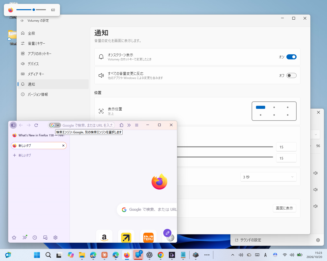Open the Firefox sidebar settings gear
Image resolution: width=327 pixels, height=261 pixels.
click(x=55, y=238)
